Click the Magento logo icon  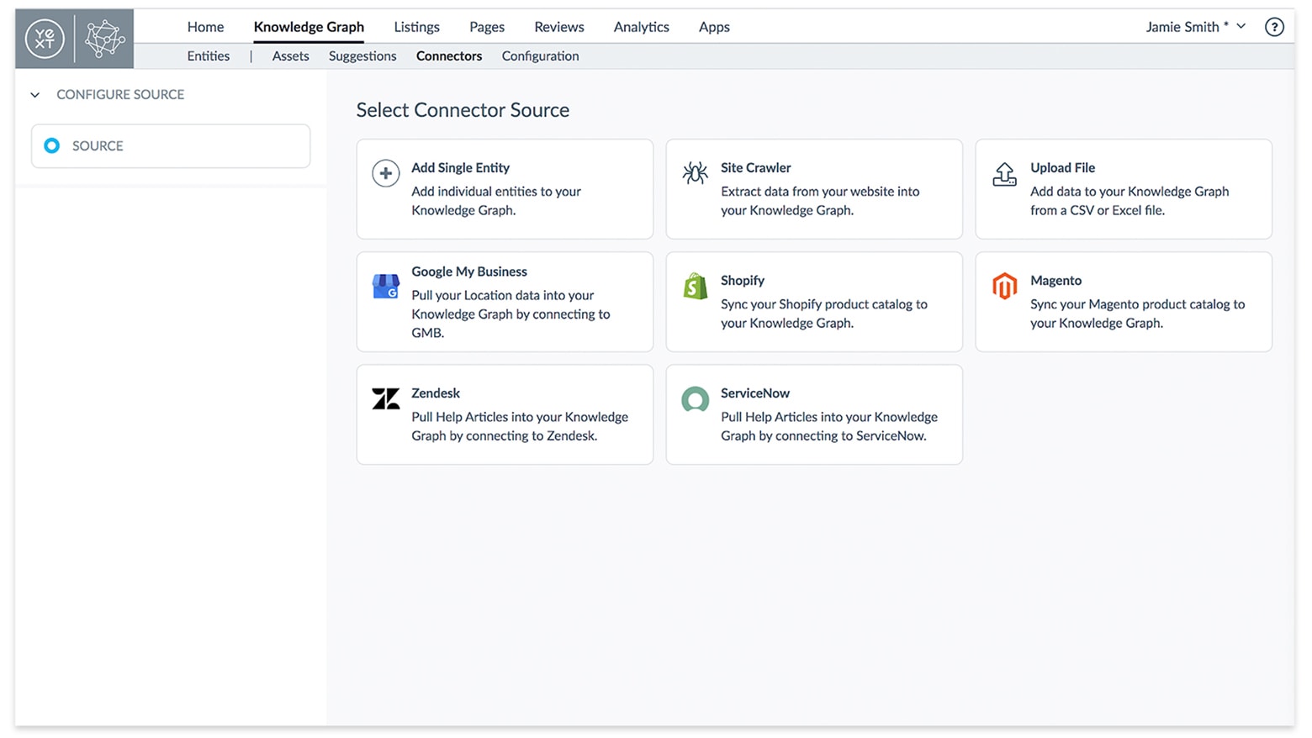(x=1004, y=286)
